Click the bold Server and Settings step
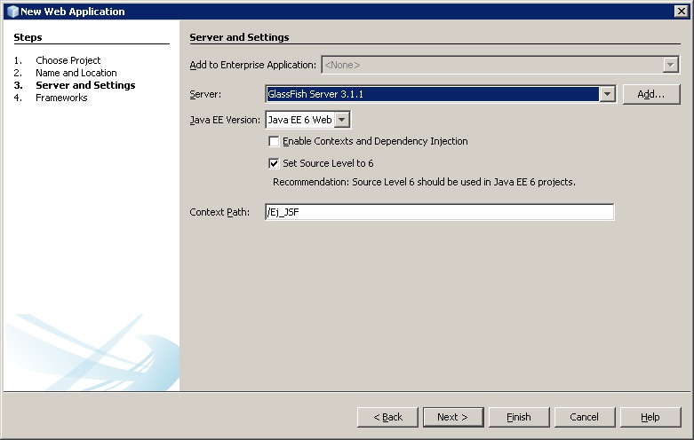Image resolution: width=694 pixels, height=440 pixels. [x=85, y=85]
